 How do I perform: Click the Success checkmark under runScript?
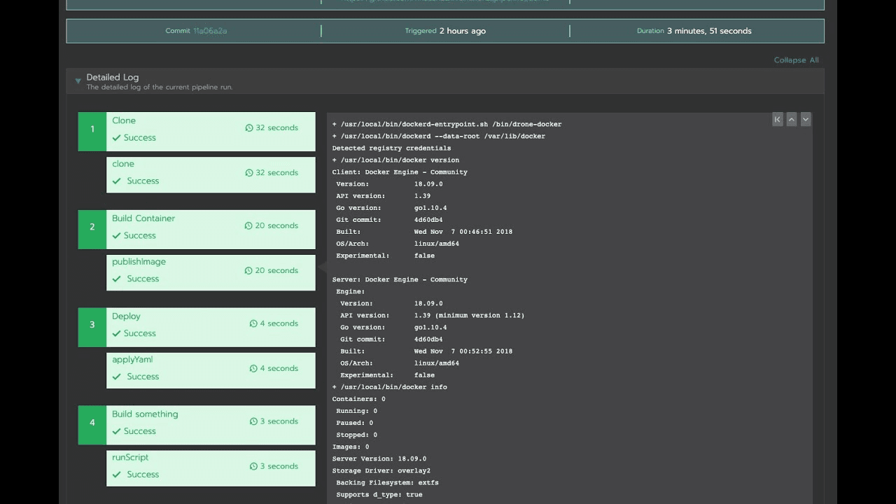coord(116,475)
